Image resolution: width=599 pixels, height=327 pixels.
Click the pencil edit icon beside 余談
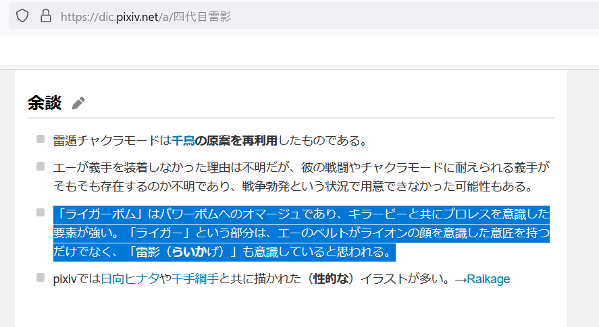click(79, 103)
